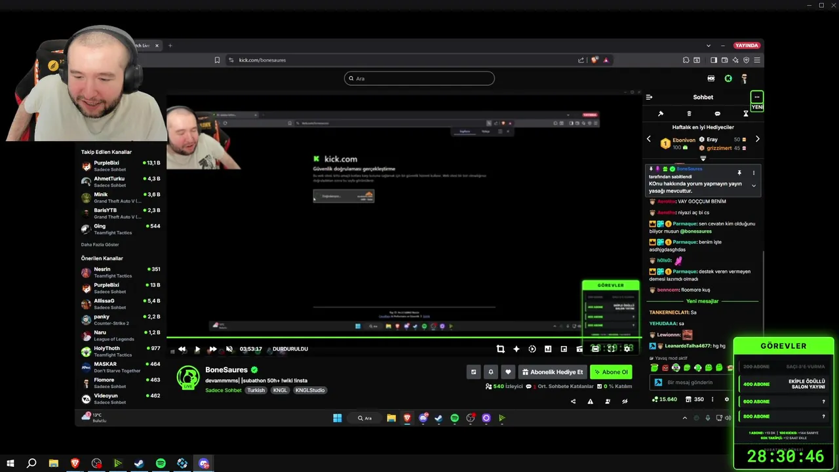Jump to Yeni mesajlar in chat
The image size is (839, 472).
(x=702, y=301)
